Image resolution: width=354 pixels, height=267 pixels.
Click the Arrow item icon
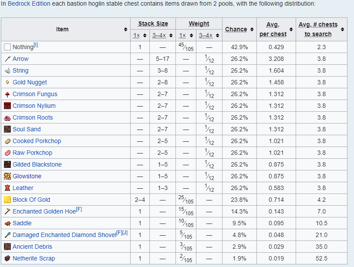click(x=7, y=59)
